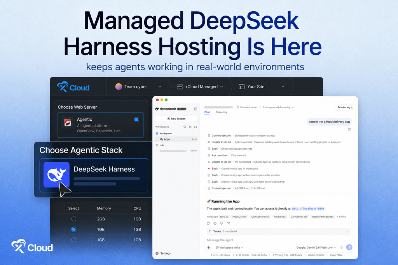This screenshot has width=398, height=265.
Task: Click the blue workspace folder icon
Action: [157, 133]
